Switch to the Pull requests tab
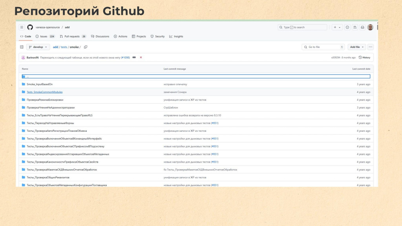 click(73, 36)
